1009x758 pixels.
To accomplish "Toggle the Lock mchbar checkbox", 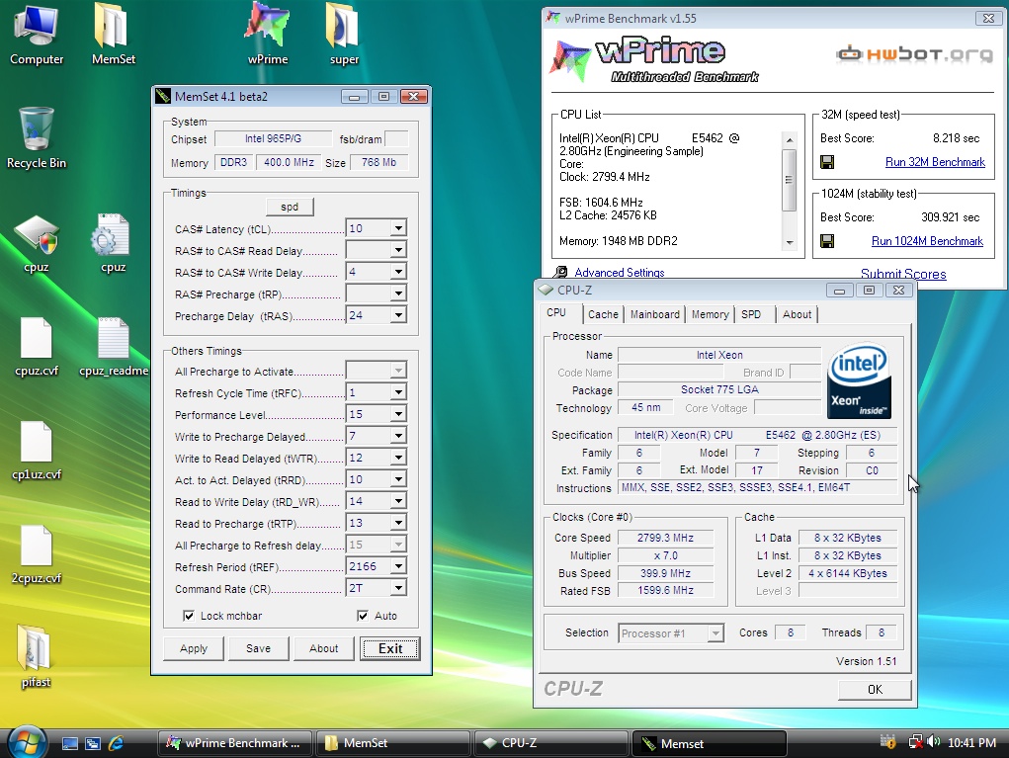I will tap(189, 616).
